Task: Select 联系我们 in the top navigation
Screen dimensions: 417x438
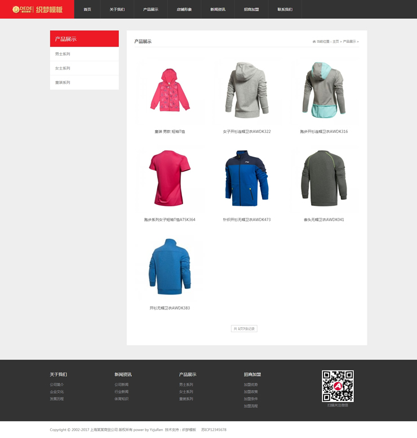Action: click(x=285, y=10)
